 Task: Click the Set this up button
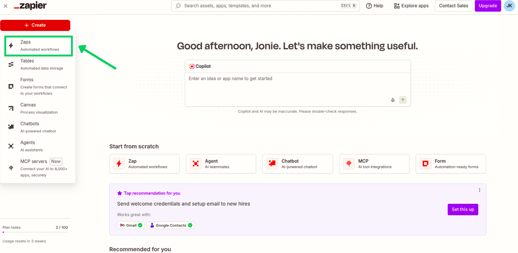(463, 210)
